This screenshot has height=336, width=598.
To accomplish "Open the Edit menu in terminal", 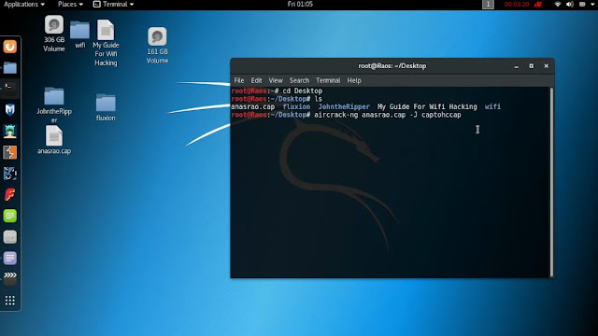I will 256,80.
